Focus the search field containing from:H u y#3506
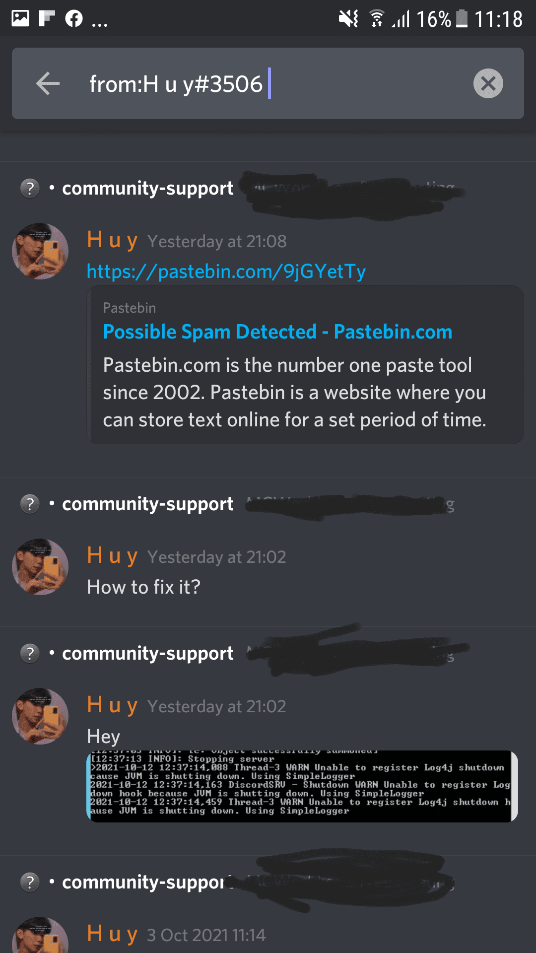This screenshot has height=953, width=536. tap(268, 83)
